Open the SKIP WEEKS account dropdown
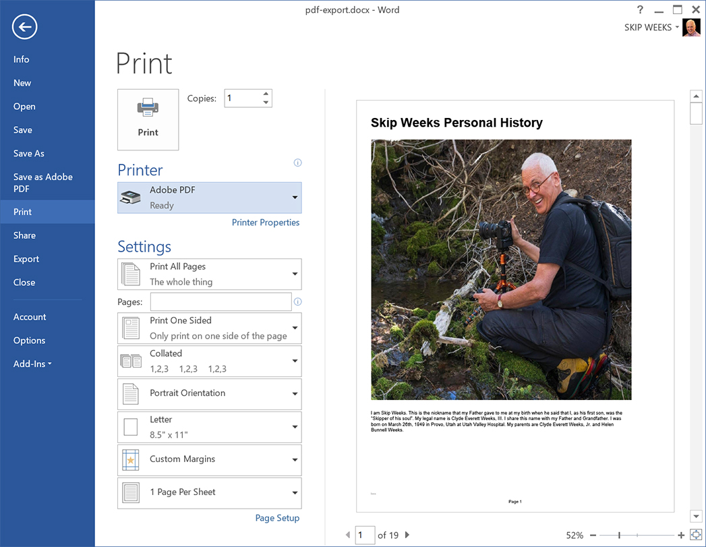 (651, 28)
